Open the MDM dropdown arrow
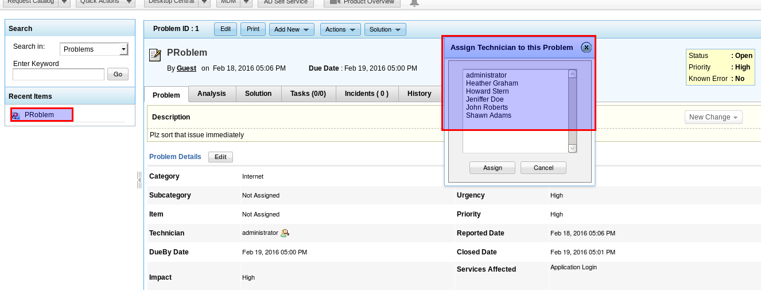 [x=246, y=2]
